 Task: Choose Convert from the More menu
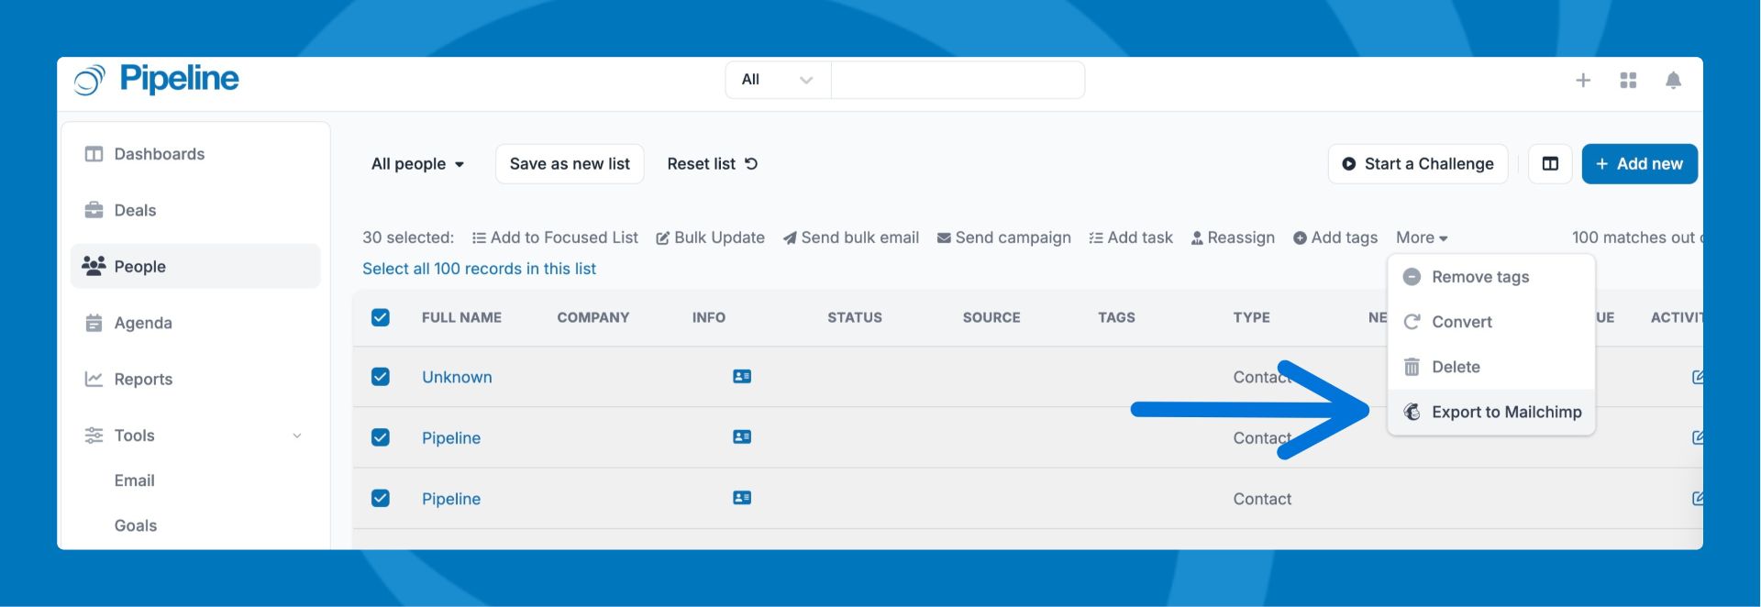coord(1491,322)
